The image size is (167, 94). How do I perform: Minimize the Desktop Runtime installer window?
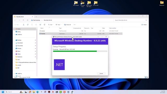98,37
